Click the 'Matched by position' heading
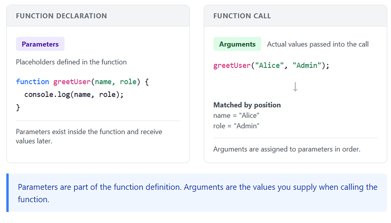The image size is (391, 223). (247, 105)
